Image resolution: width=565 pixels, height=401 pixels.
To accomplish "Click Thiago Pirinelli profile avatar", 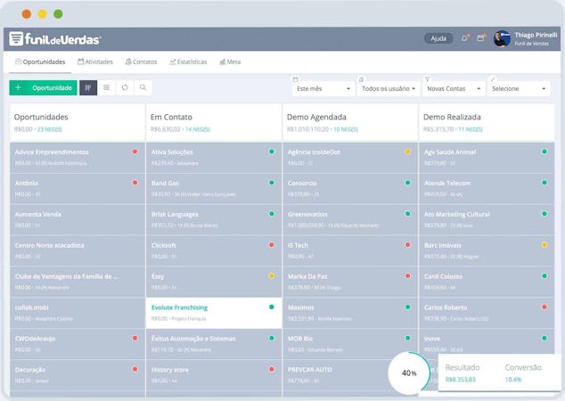I will pyautogui.click(x=502, y=39).
